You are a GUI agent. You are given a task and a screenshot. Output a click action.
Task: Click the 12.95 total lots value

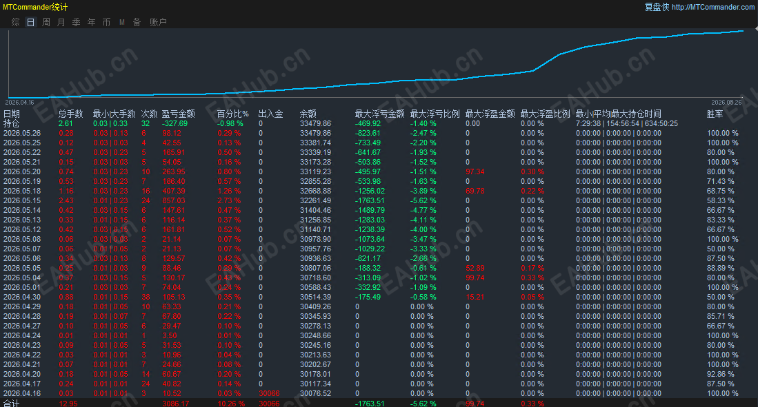pos(68,404)
